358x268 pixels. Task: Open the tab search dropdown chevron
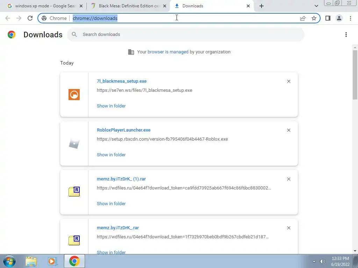316,6
